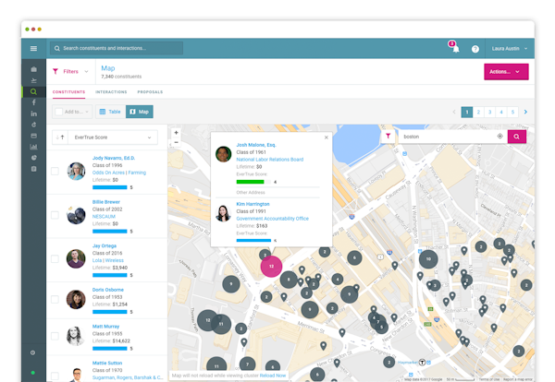Go to page 3 of results

tap(490, 112)
